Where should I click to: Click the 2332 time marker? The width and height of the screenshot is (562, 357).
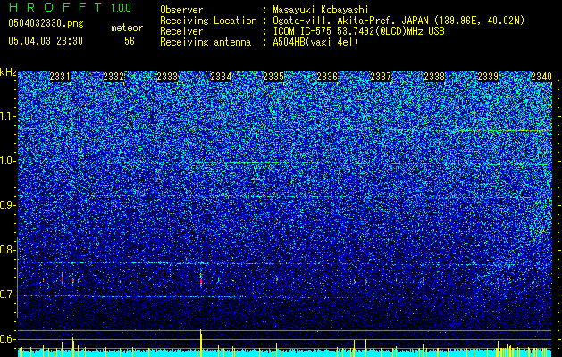tap(113, 77)
